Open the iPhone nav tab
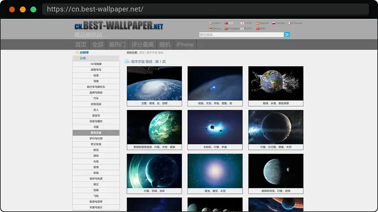The width and height of the screenshot is (378, 212). click(x=185, y=44)
